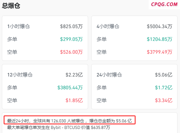Click the $5004.34万 total value
This screenshot has height=133, width=180.
click(x=160, y=27)
